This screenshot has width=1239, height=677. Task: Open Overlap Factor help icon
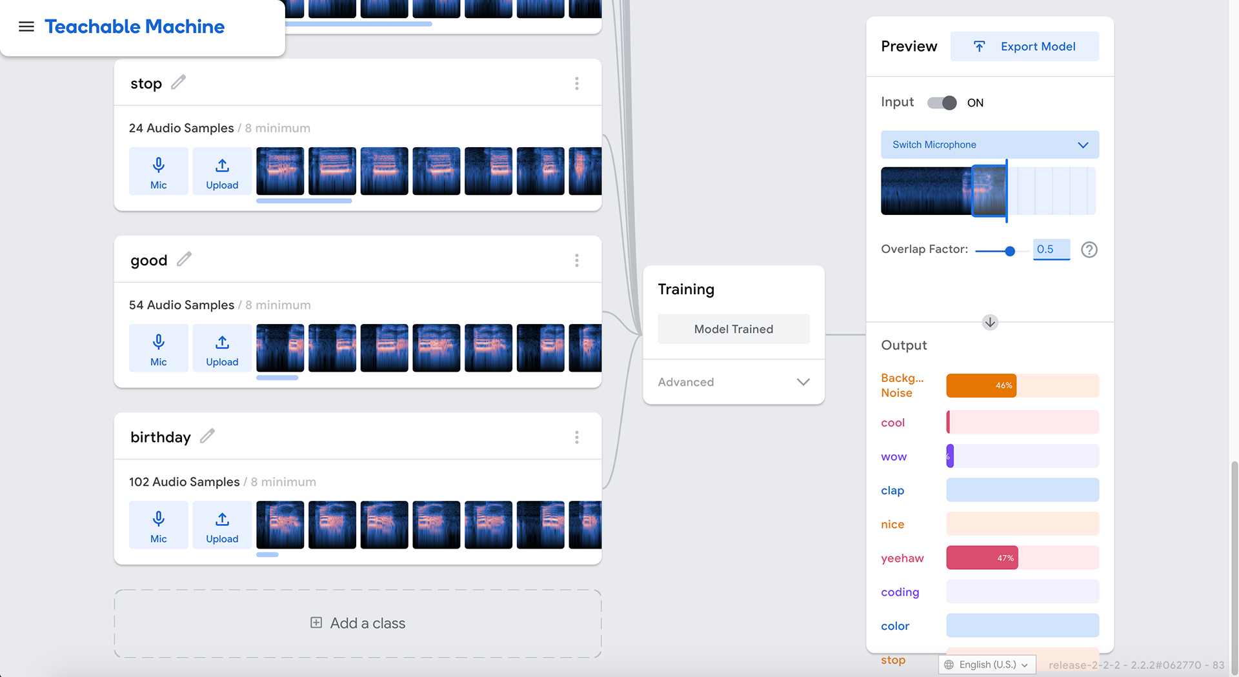tap(1089, 250)
